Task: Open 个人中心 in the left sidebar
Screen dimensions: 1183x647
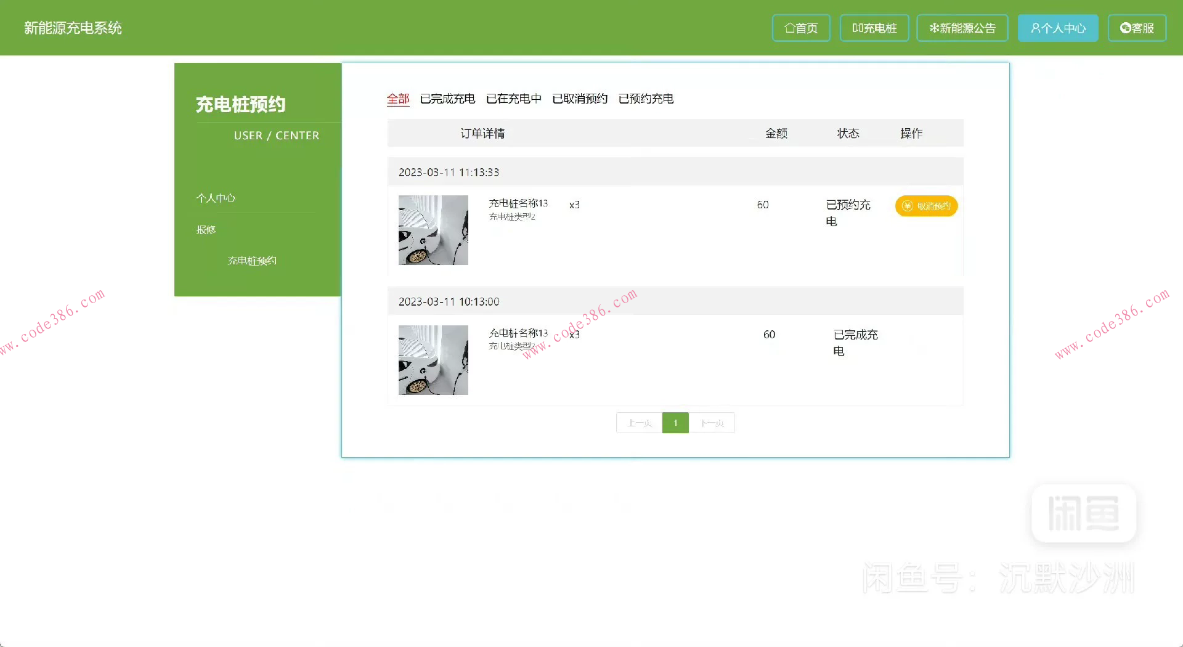Action: tap(216, 198)
